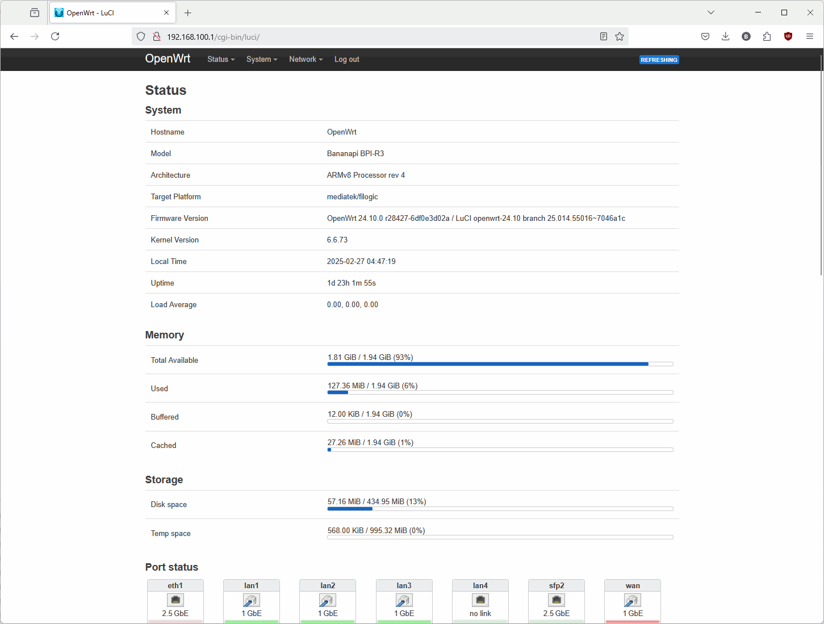The image size is (824, 624).
Task: Maximize the Firefox window
Action: [784, 12]
